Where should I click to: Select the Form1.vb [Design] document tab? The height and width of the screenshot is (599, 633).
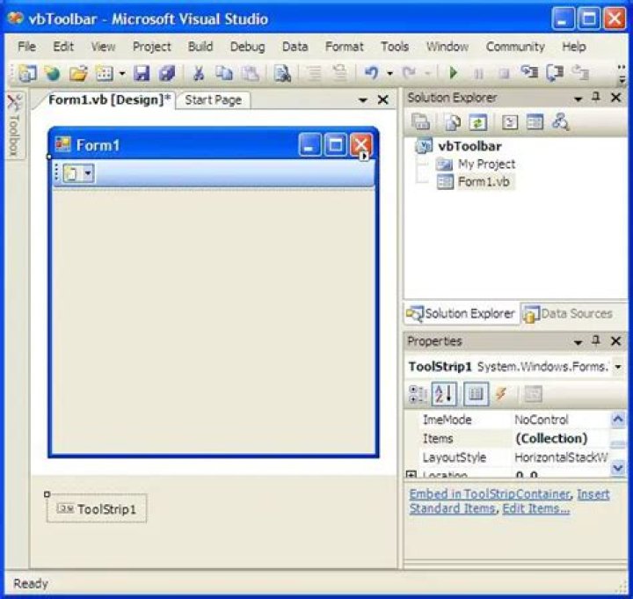coord(107,99)
